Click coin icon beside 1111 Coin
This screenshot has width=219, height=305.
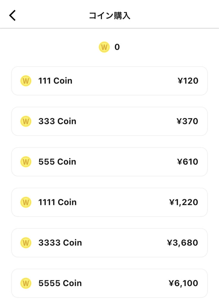click(x=26, y=202)
